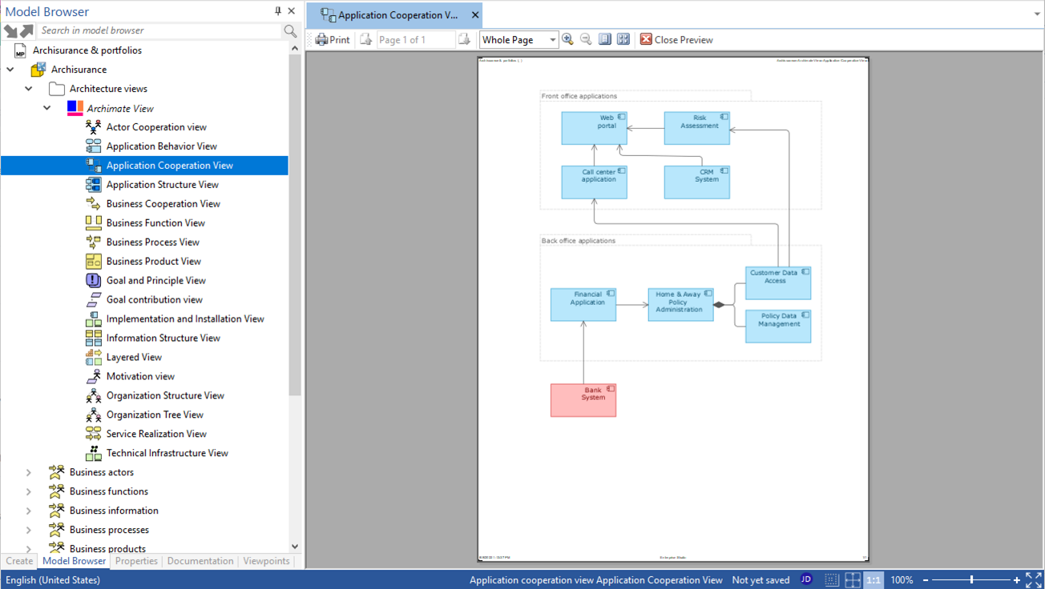Select Goal and Principle View icon
The height and width of the screenshot is (589, 1045).
coord(94,281)
